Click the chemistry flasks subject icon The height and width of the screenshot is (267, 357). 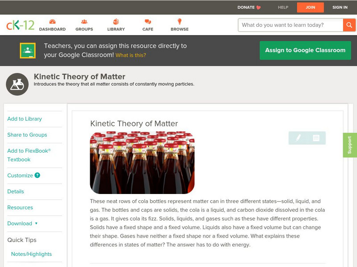(x=17, y=84)
